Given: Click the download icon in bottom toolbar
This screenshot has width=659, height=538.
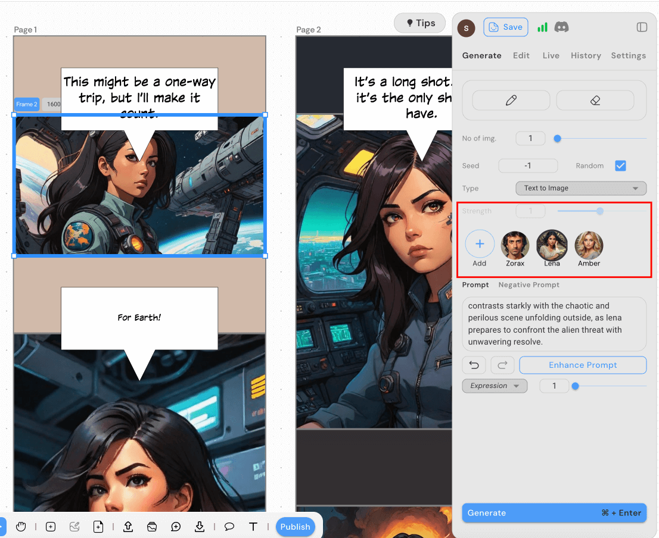Looking at the screenshot, I should tap(200, 527).
